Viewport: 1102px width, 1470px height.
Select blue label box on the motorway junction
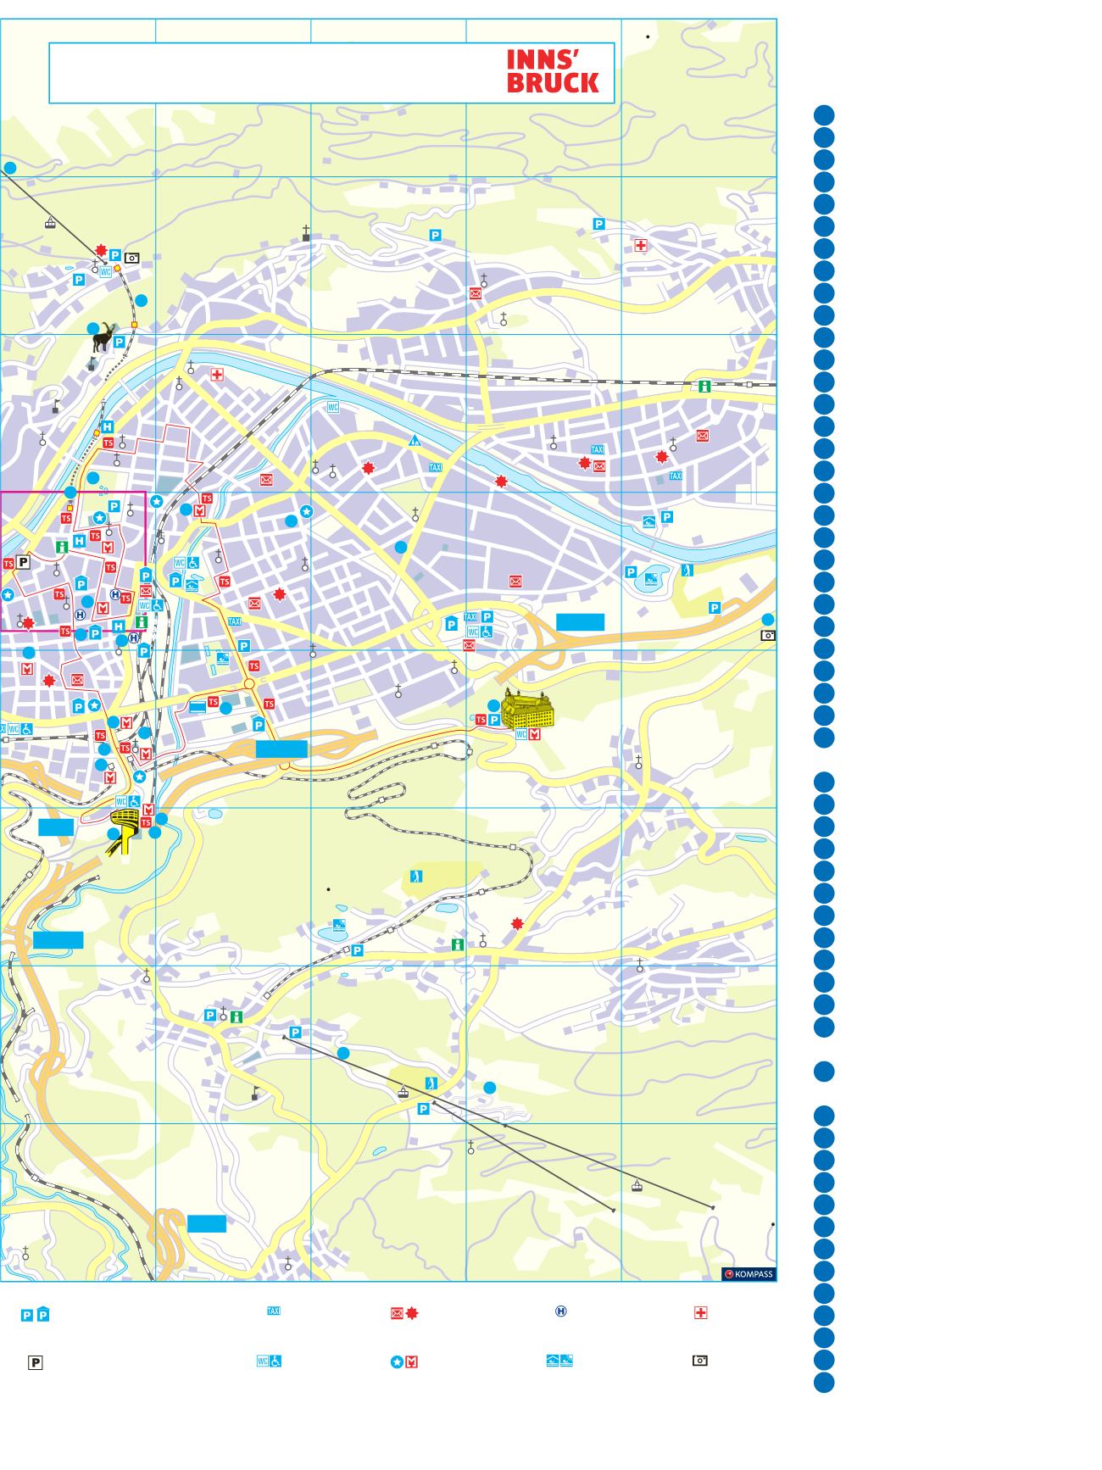pos(281,749)
